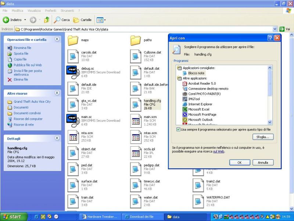The image size is (294, 221).
Task: Toggle 'Usa sempre il programma selezionato' checkbox
Action: click(x=178, y=130)
